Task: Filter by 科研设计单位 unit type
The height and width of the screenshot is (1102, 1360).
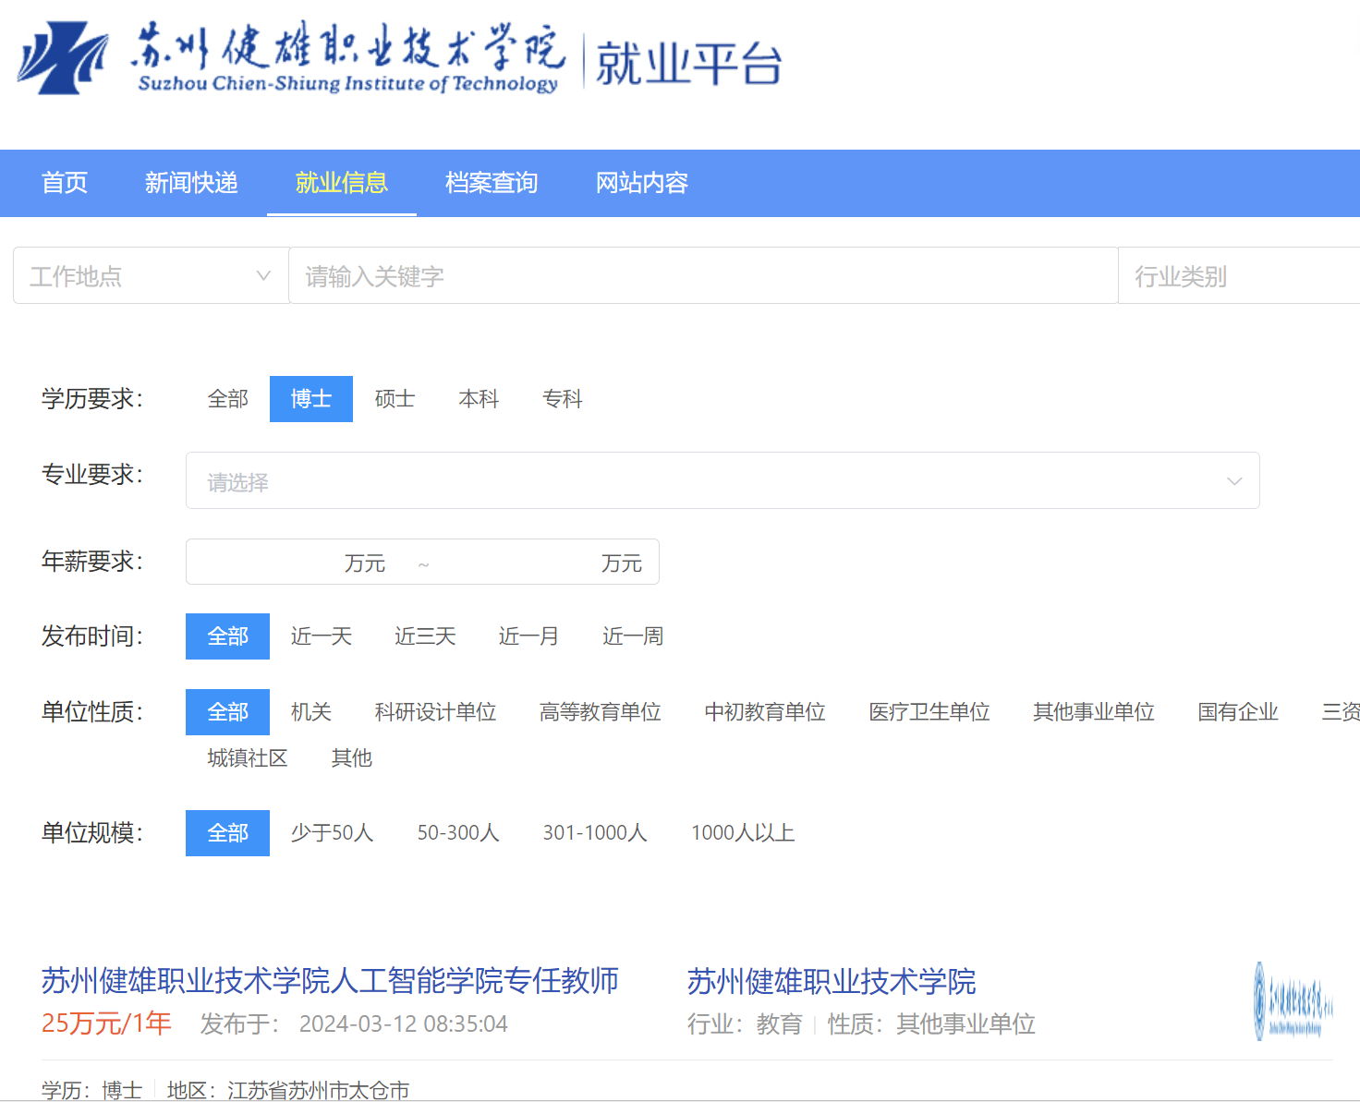Action: coord(436,712)
